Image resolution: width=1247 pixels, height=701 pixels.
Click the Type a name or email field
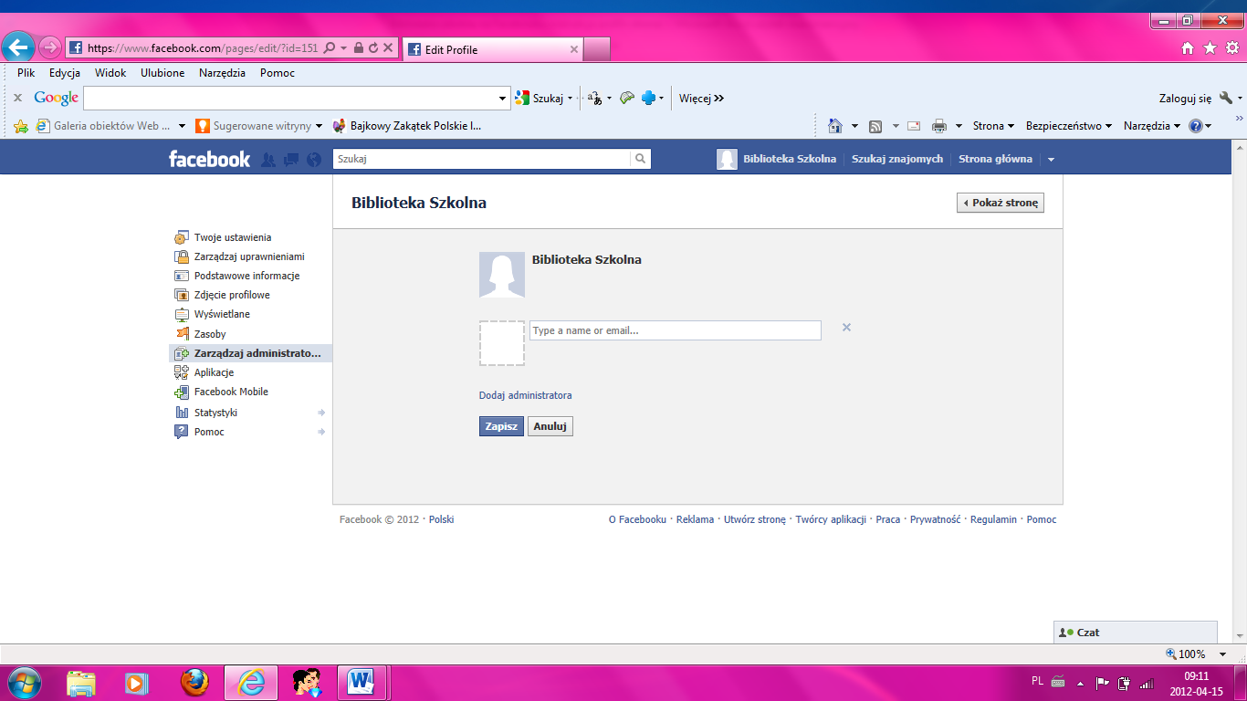(676, 330)
